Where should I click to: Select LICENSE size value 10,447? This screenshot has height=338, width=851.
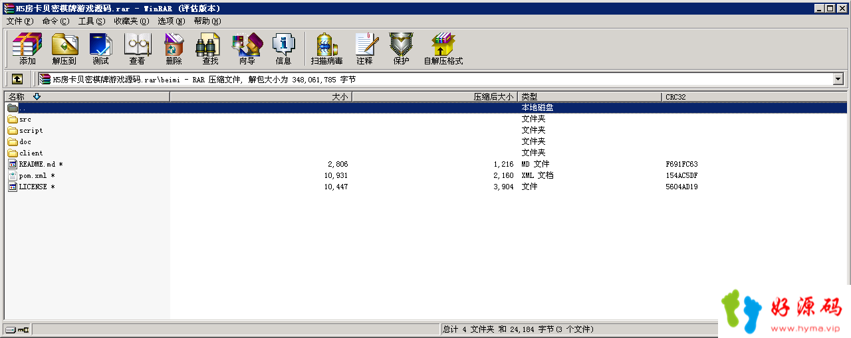[336, 187]
